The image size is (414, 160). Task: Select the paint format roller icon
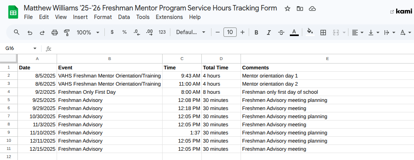pos(66,33)
